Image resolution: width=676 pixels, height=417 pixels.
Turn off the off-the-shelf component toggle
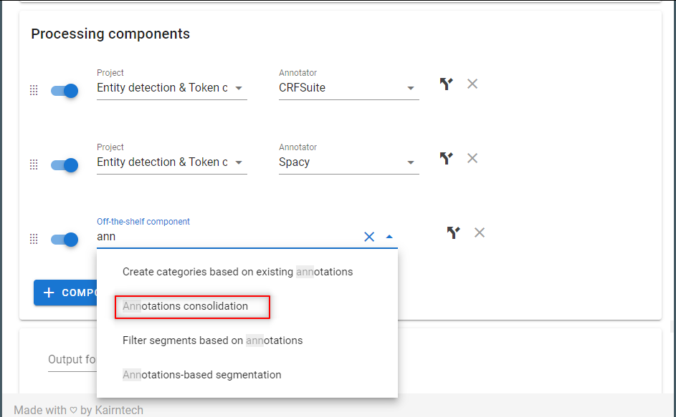65,240
